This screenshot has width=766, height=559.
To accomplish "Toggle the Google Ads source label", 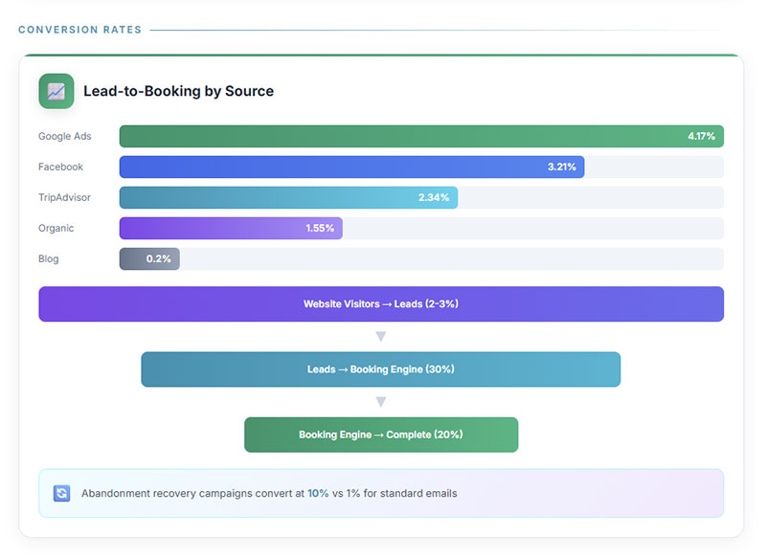I will click(x=65, y=136).
